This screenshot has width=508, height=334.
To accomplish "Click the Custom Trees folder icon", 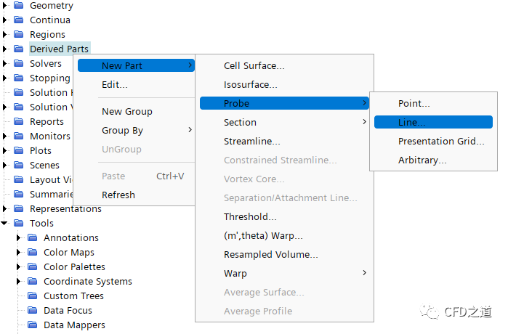I will (32, 296).
